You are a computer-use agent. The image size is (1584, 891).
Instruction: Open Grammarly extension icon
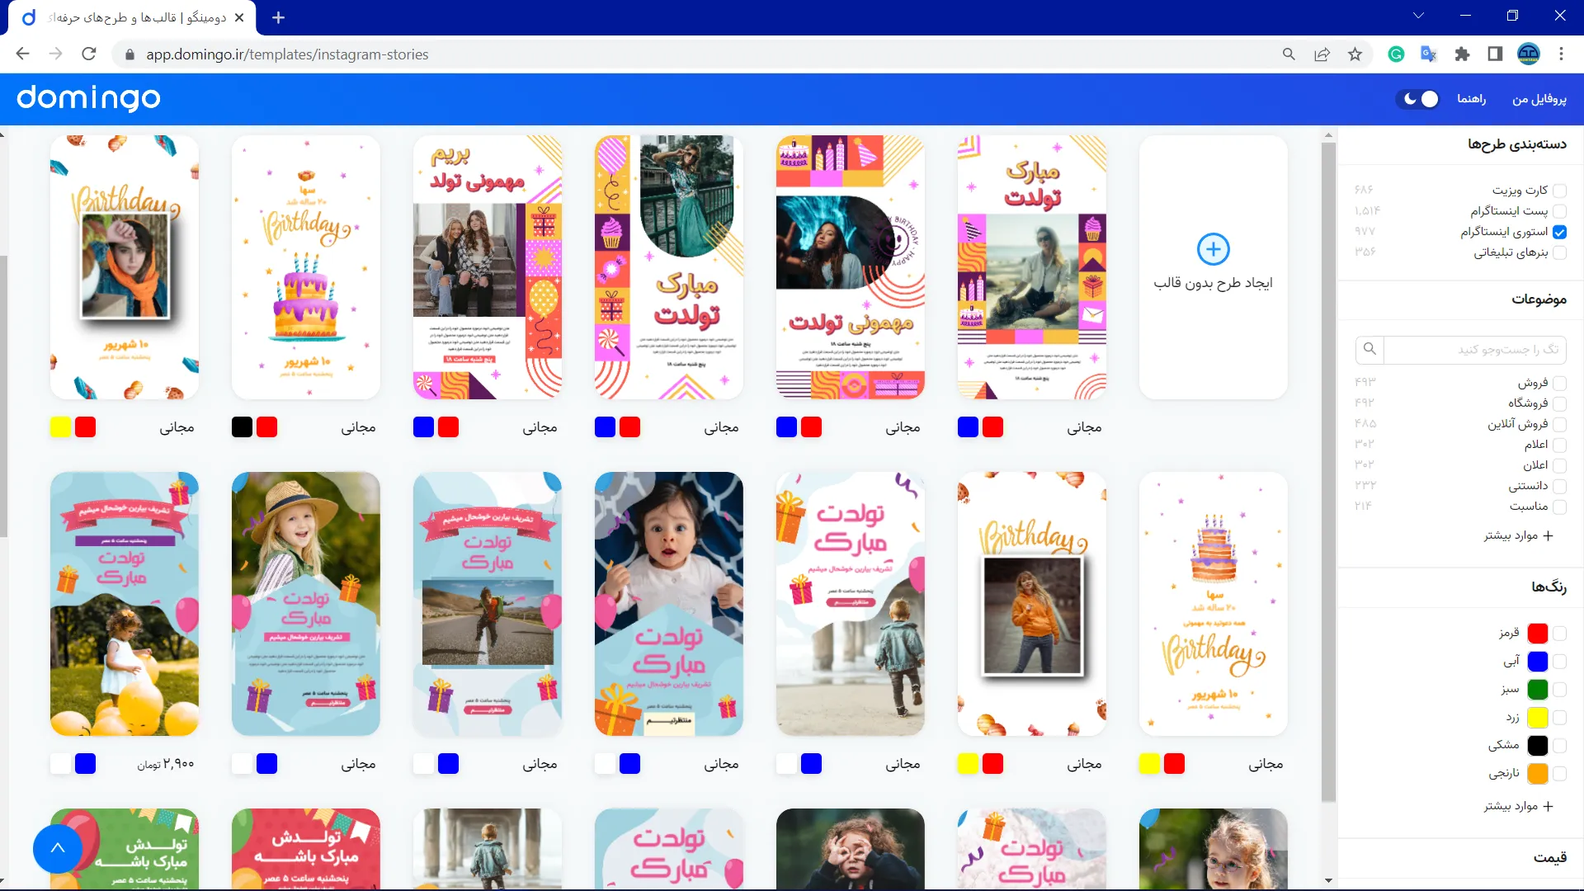point(1396,54)
